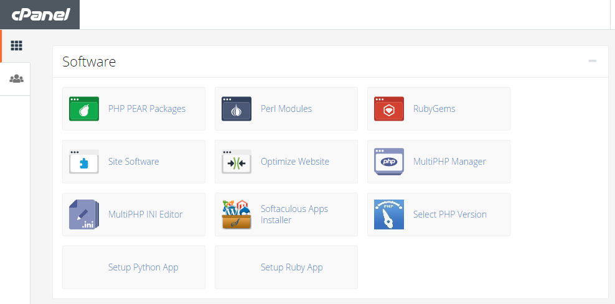The width and height of the screenshot is (615, 304).
Task: Click the Softaculous Apps Installer box icon
Action: [237, 214]
